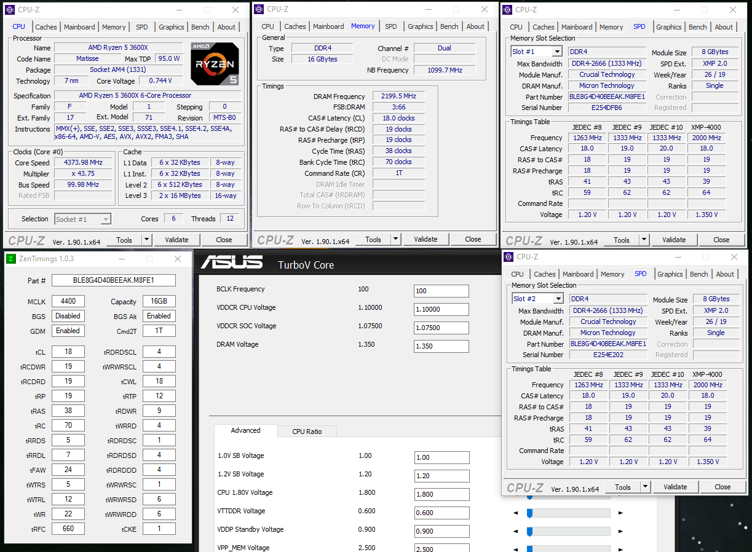
Task: Click the ZenTimings app icon in title bar
Action: [x=11, y=259]
